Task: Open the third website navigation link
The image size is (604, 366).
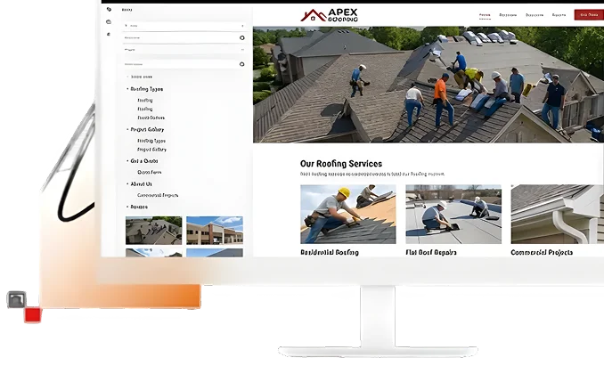Action: click(x=535, y=15)
